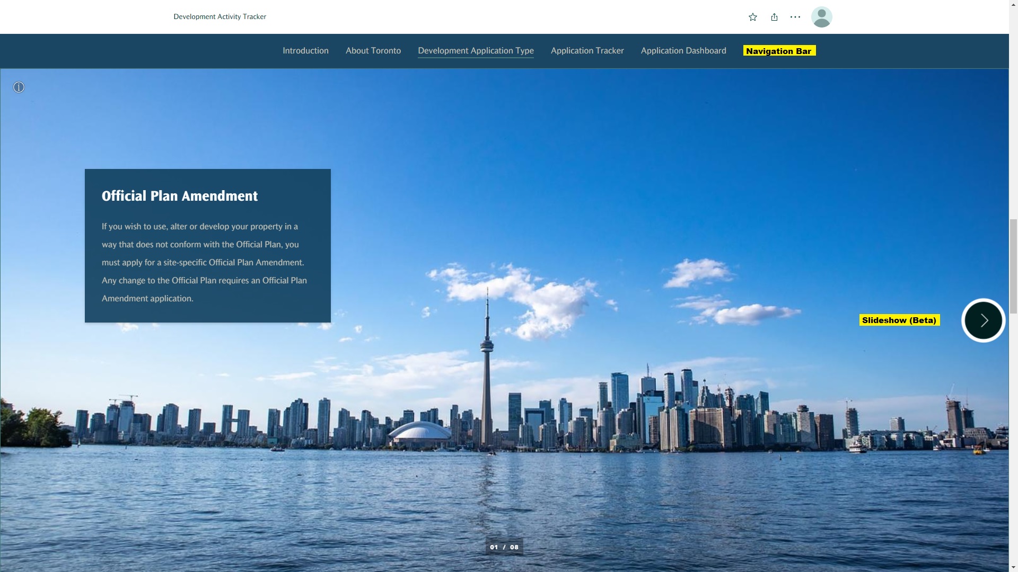Expand the slideshow pagination indicator
The width and height of the screenshot is (1018, 572).
[503, 547]
